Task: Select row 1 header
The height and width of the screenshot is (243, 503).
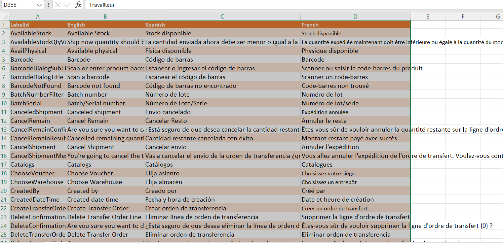Action: coord(4,25)
